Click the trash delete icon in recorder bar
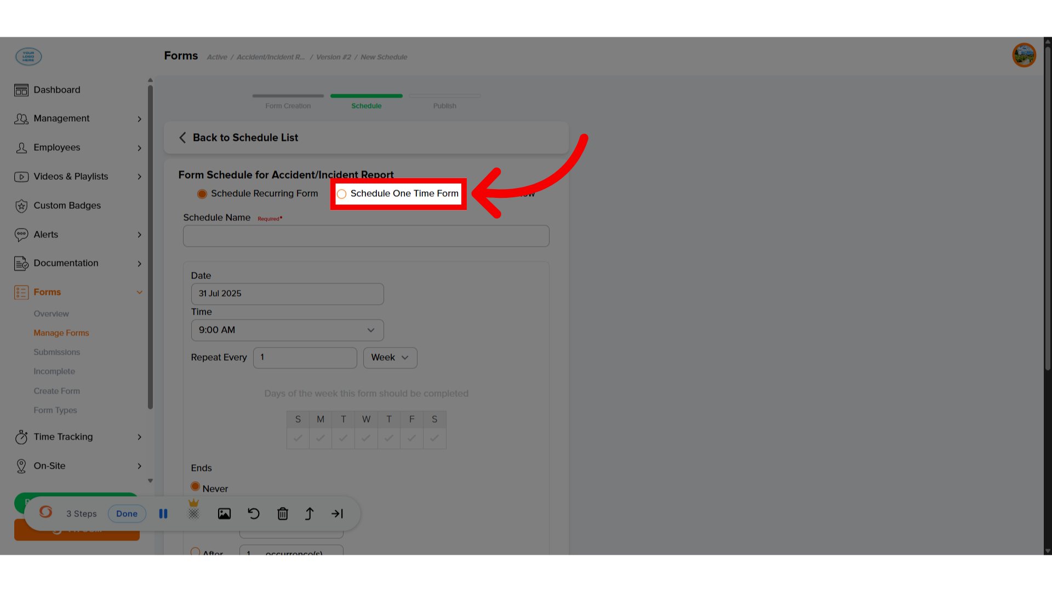 [x=283, y=514]
